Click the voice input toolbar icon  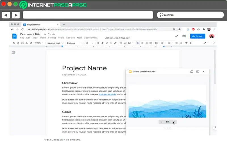[x=190, y=43]
